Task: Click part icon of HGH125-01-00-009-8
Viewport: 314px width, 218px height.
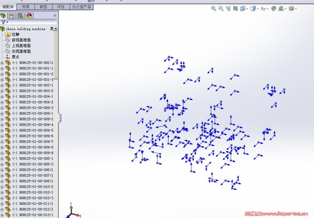Action: pyautogui.click(x=8, y=147)
